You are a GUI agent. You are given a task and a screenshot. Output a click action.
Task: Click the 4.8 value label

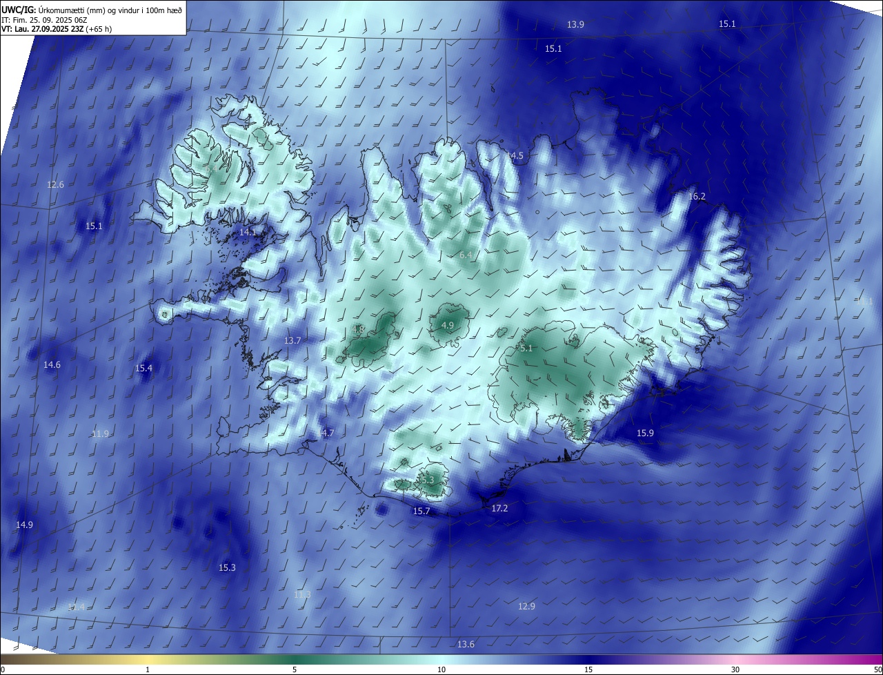tap(358, 330)
